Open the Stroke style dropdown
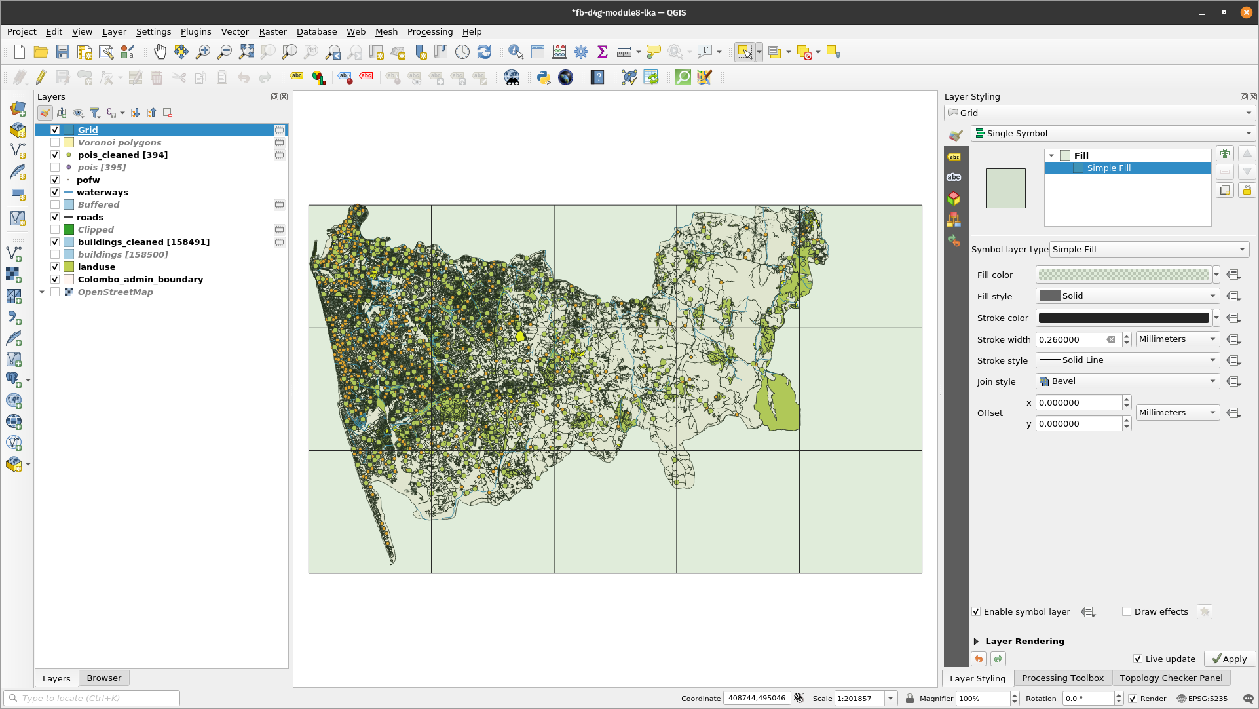 tap(1127, 360)
